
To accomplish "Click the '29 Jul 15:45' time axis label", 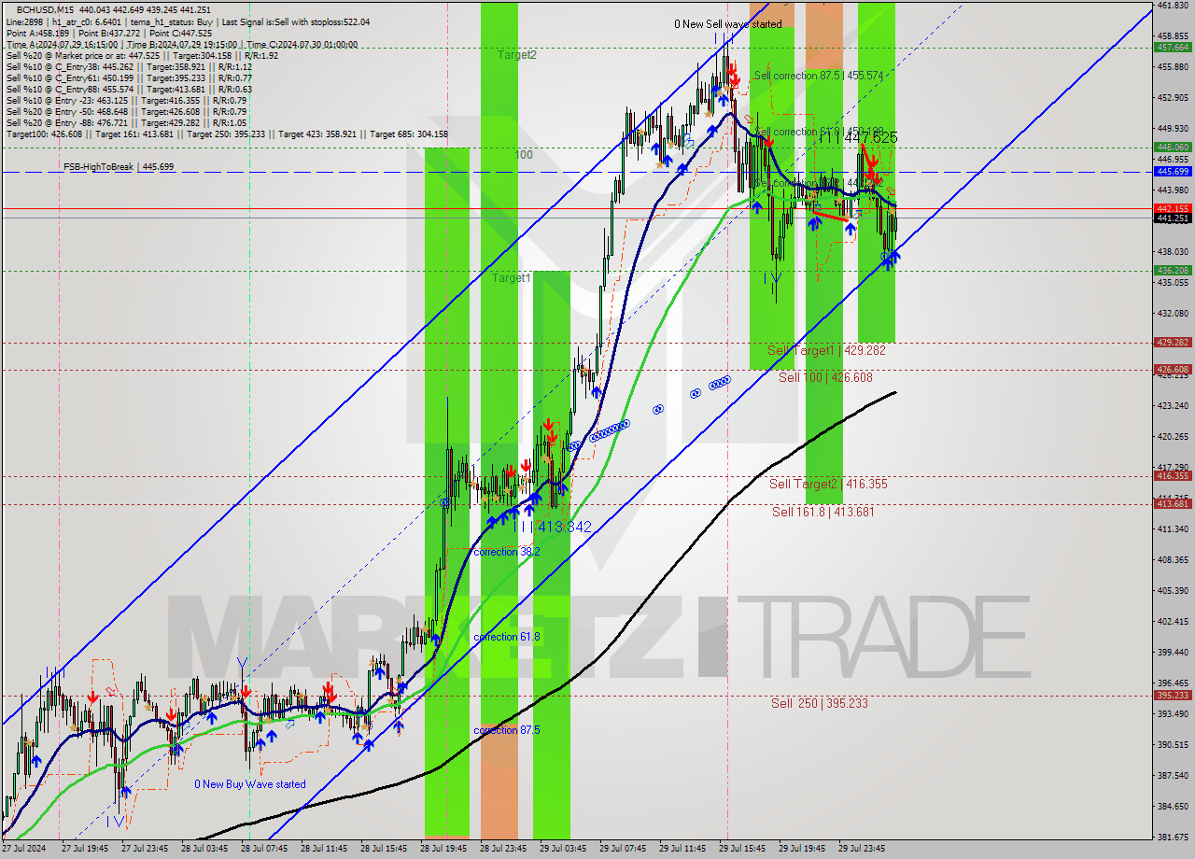I will coord(741,850).
